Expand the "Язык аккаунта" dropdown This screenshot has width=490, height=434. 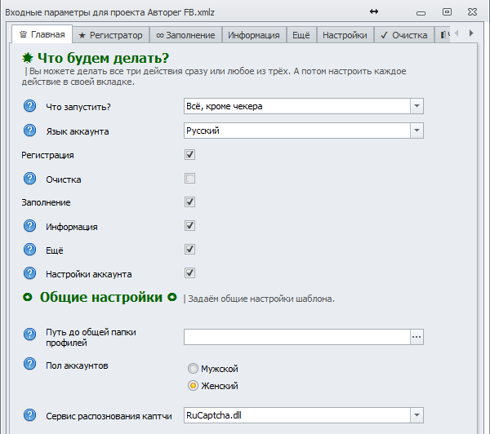pos(416,131)
